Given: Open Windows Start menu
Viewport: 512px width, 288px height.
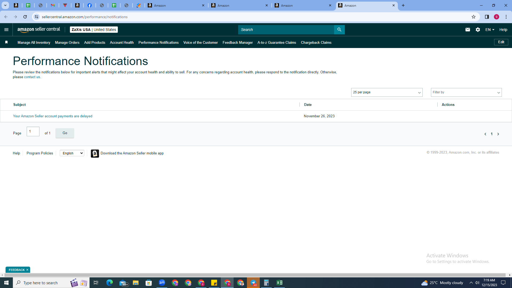Looking at the screenshot, I should tap(6, 283).
